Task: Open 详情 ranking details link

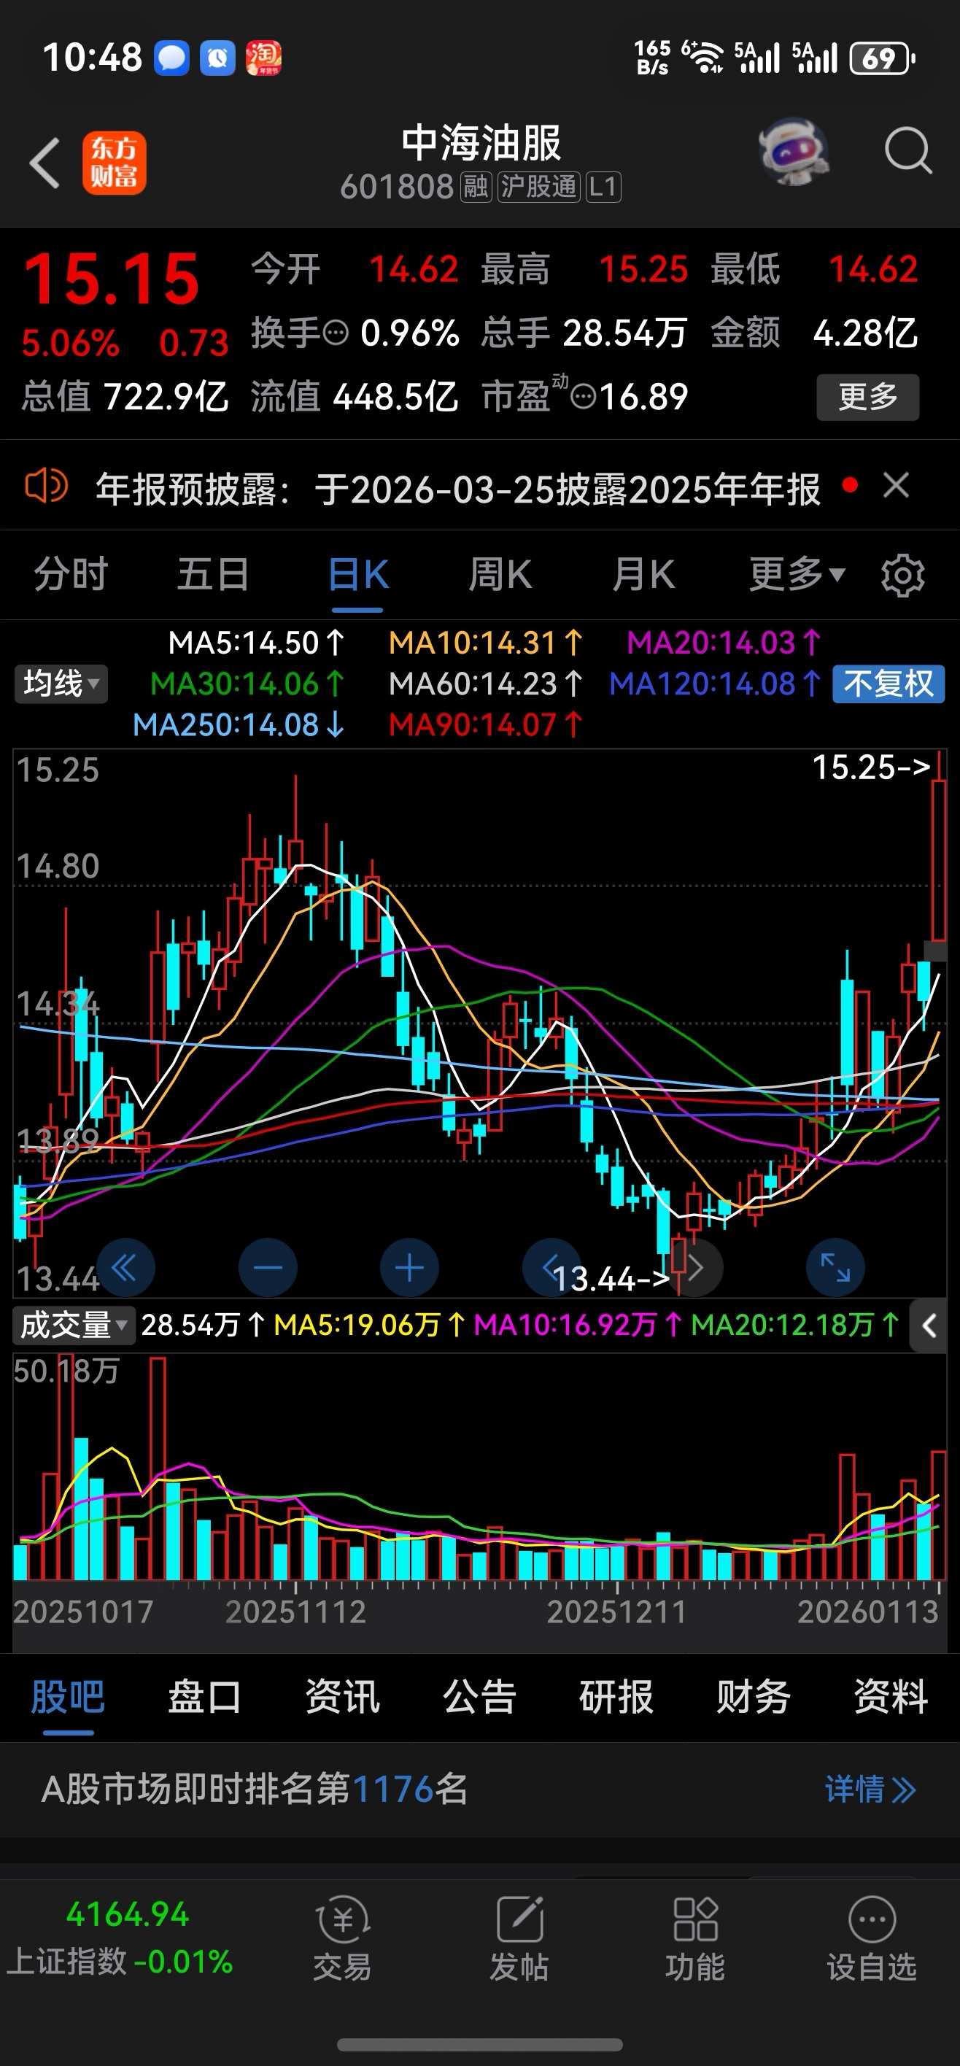Action: (x=871, y=1790)
